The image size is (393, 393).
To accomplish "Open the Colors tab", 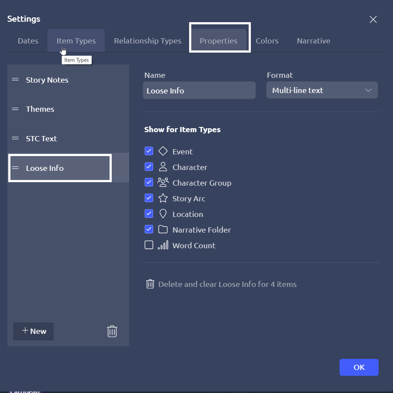I will (x=267, y=41).
